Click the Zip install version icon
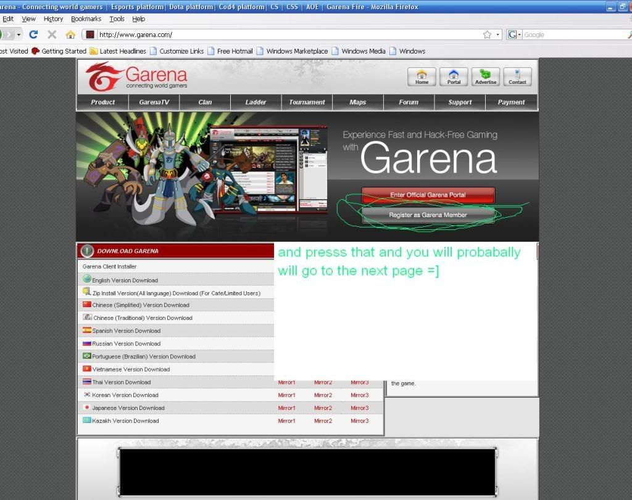The image size is (632, 500). [86, 292]
